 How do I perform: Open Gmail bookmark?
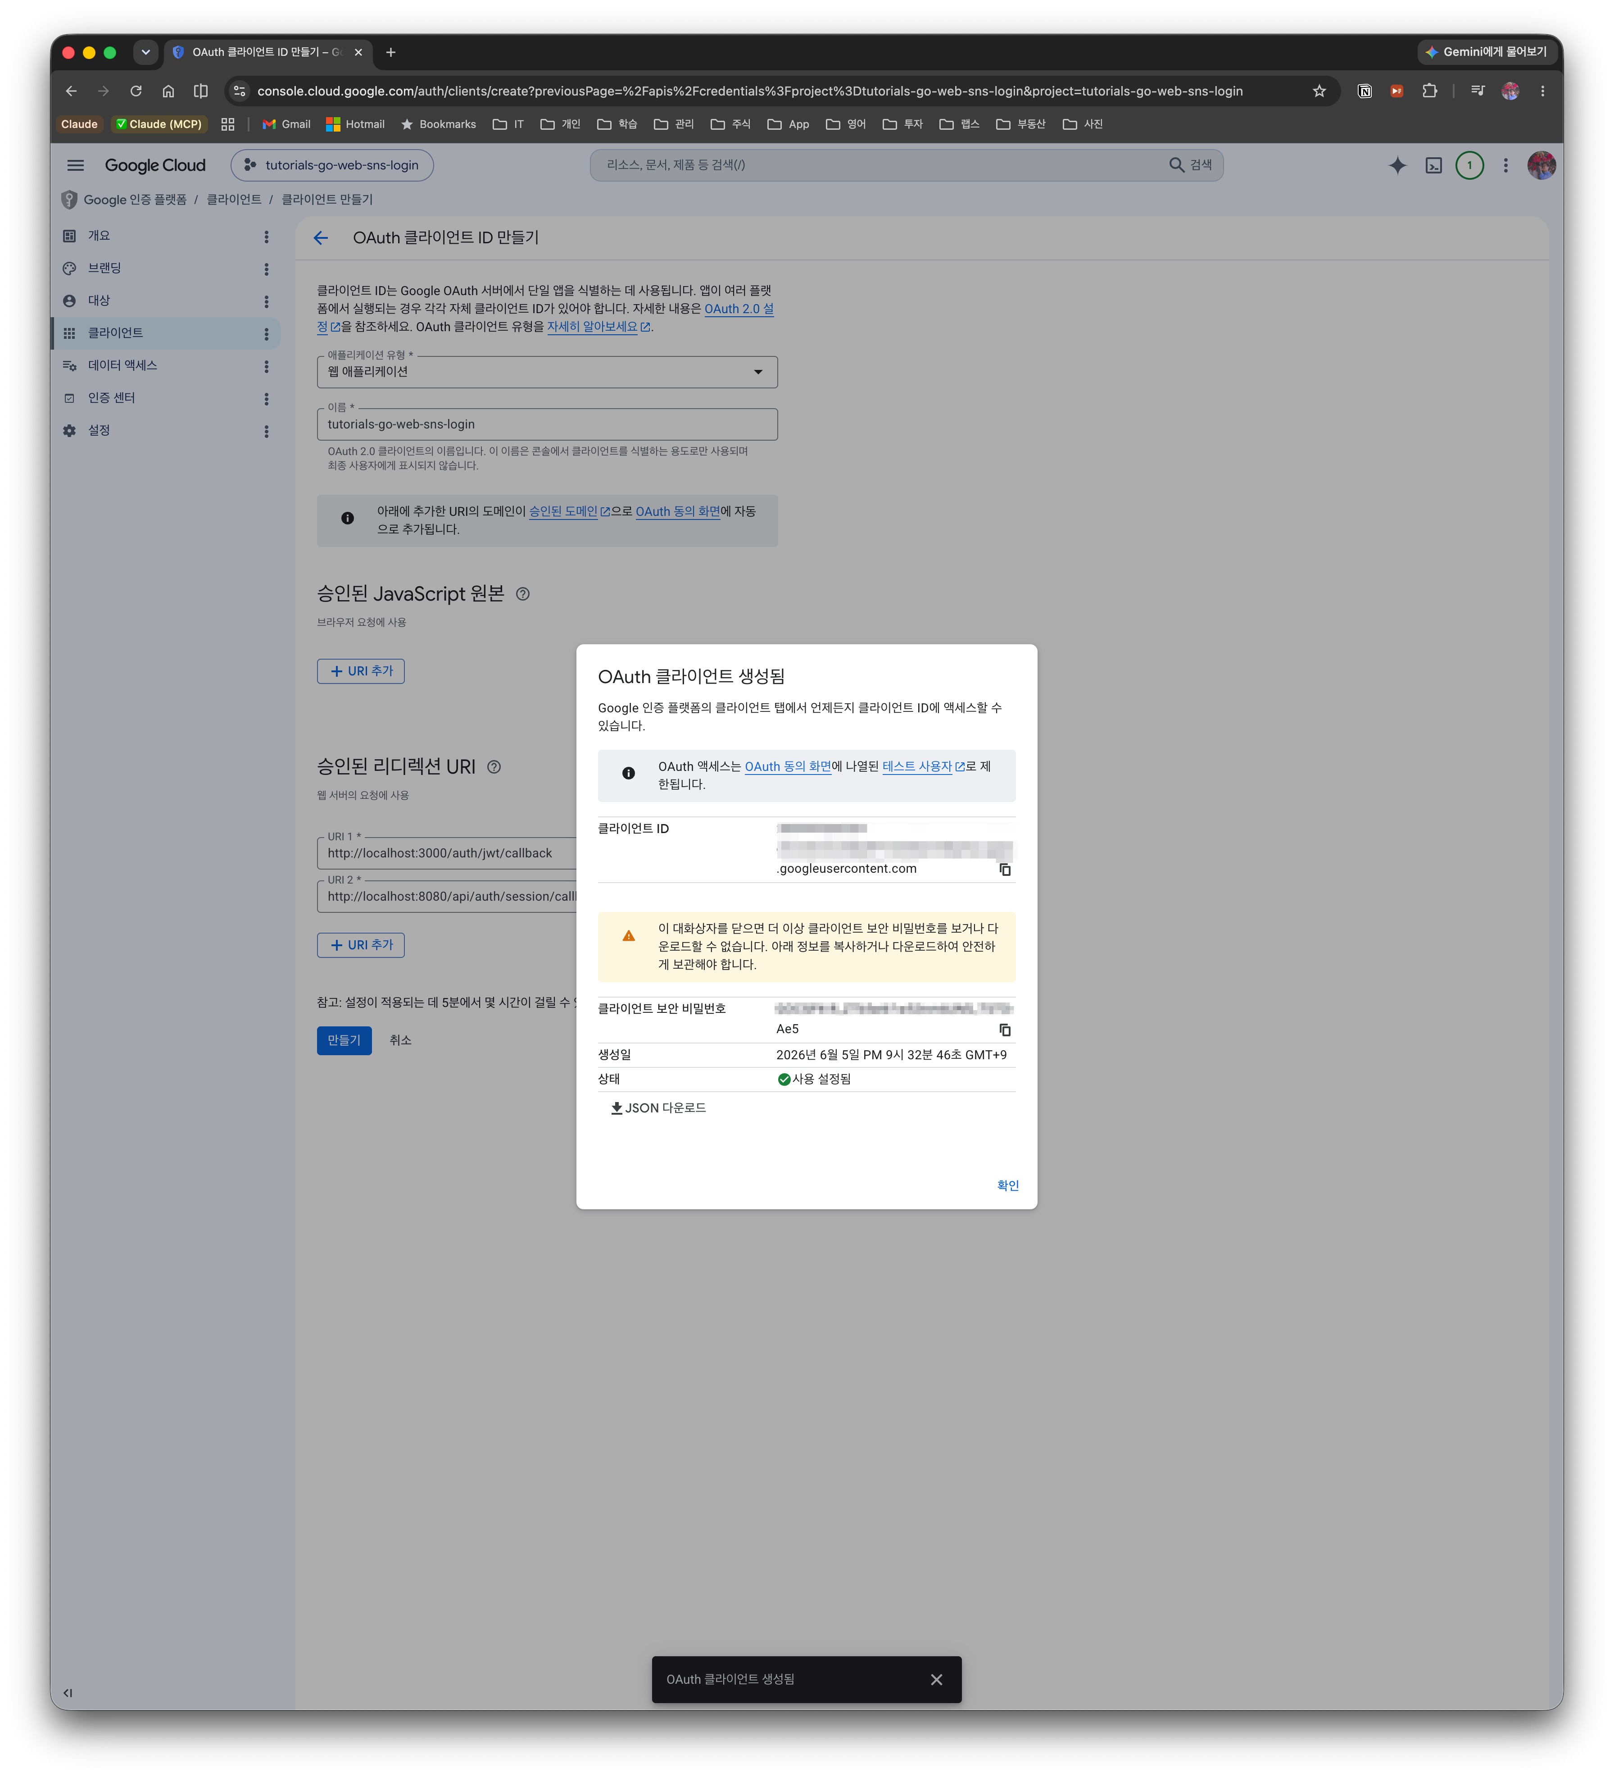click(x=286, y=125)
